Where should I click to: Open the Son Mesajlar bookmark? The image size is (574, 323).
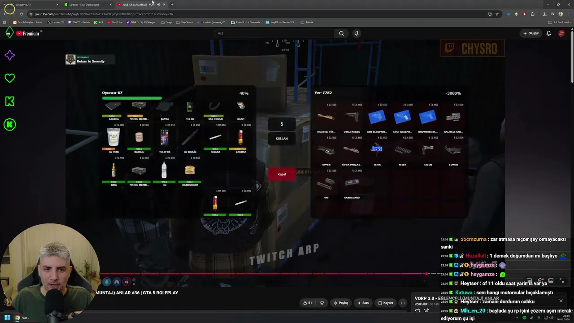coord(28,22)
